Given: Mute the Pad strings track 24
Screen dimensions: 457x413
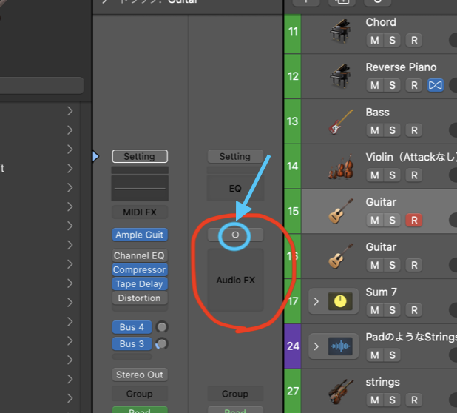Looking at the screenshot, I should click(x=375, y=355).
